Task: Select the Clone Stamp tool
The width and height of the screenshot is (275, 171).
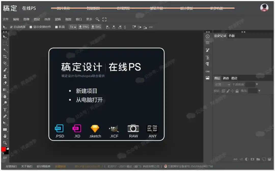Action: tap(5, 77)
